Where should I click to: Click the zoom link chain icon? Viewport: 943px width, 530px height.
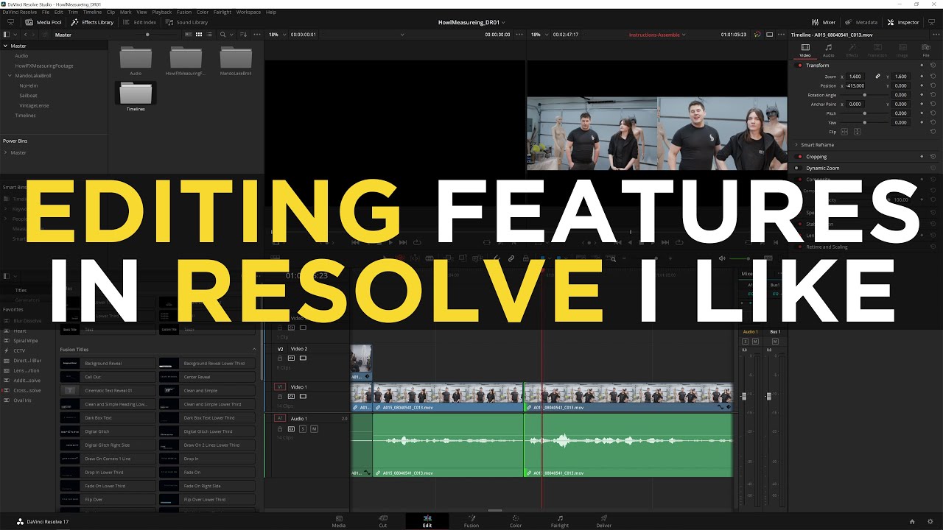(877, 77)
